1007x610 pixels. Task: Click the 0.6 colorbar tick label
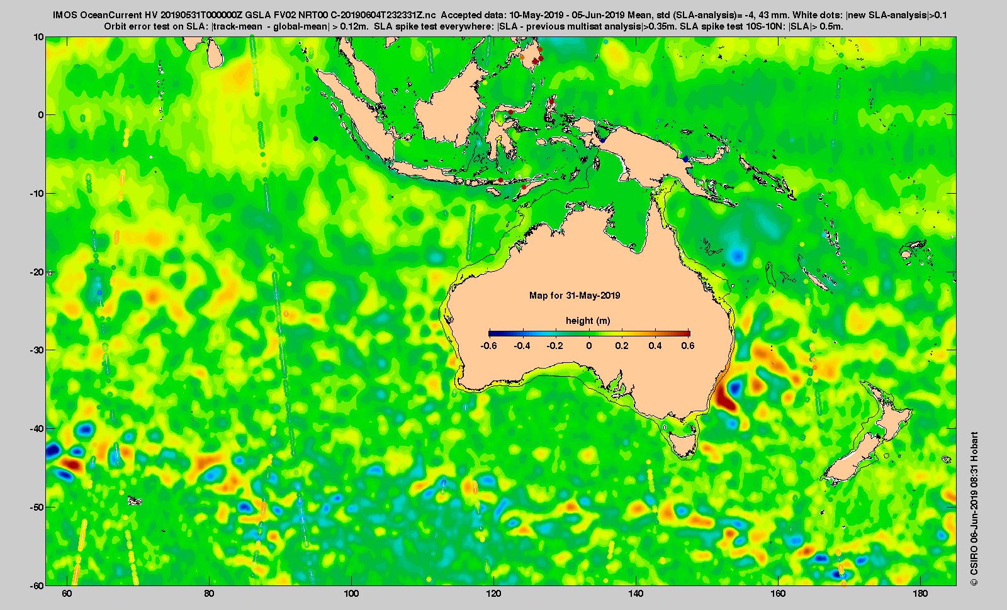(x=688, y=346)
